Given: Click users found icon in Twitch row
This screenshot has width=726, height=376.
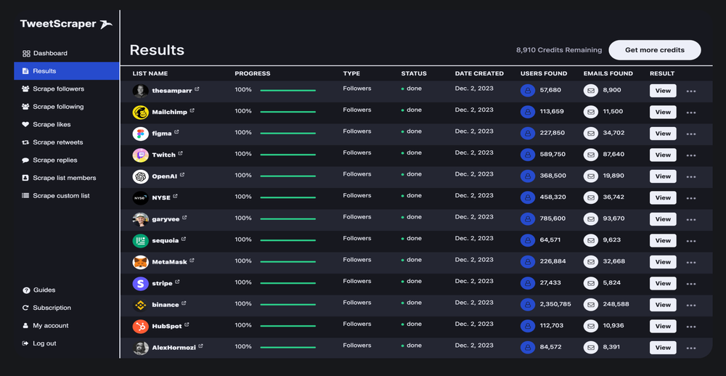Looking at the screenshot, I should pyautogui.click(x=528, y=155).
